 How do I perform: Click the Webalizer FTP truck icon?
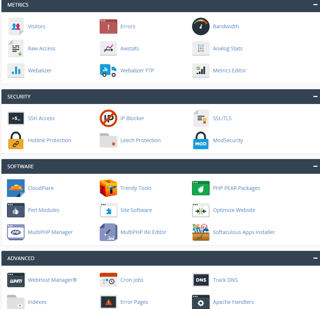click(x=108, y=70)
